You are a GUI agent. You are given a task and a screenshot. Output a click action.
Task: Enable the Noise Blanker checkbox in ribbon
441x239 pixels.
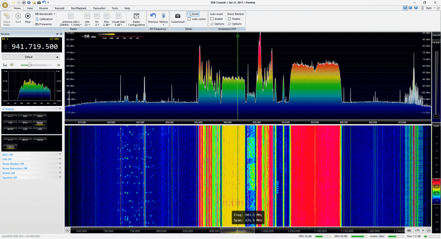(229, 19)
